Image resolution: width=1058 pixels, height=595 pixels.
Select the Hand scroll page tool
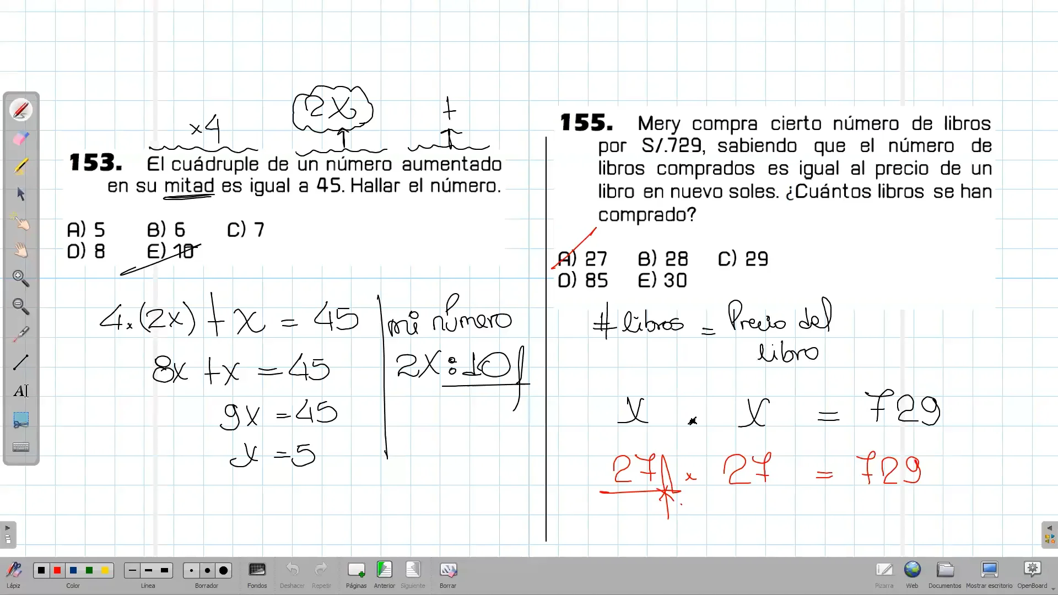(x=21, y=250)
